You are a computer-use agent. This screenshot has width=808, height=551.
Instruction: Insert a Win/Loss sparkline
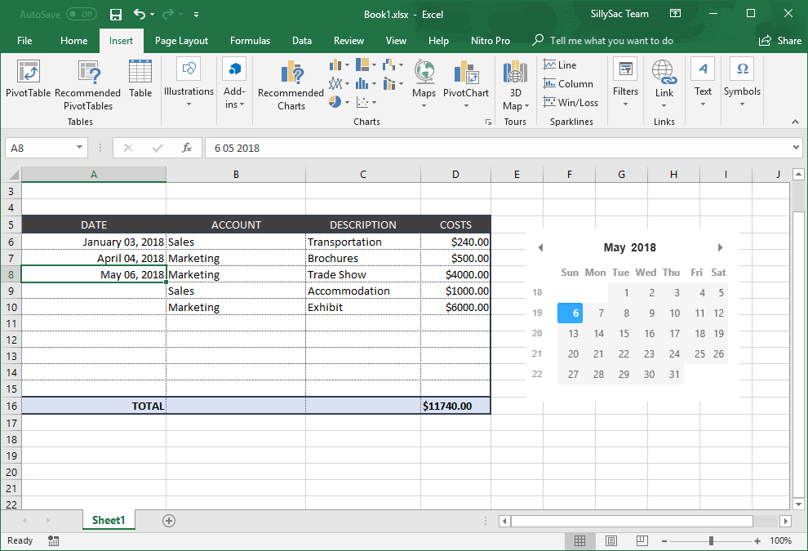click(570, 103)
